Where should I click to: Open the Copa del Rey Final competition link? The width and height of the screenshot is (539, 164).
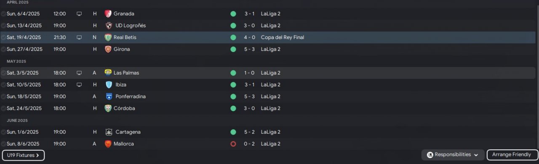pyautogui.click(x=283, y=37)
